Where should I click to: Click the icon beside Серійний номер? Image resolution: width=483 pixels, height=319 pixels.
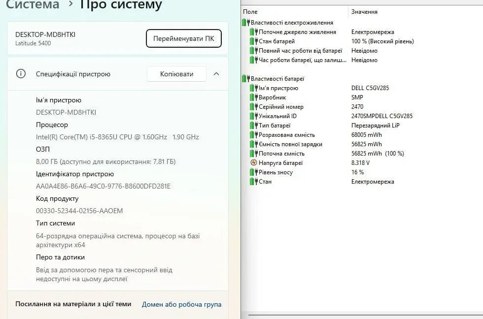tap(254, 107)
